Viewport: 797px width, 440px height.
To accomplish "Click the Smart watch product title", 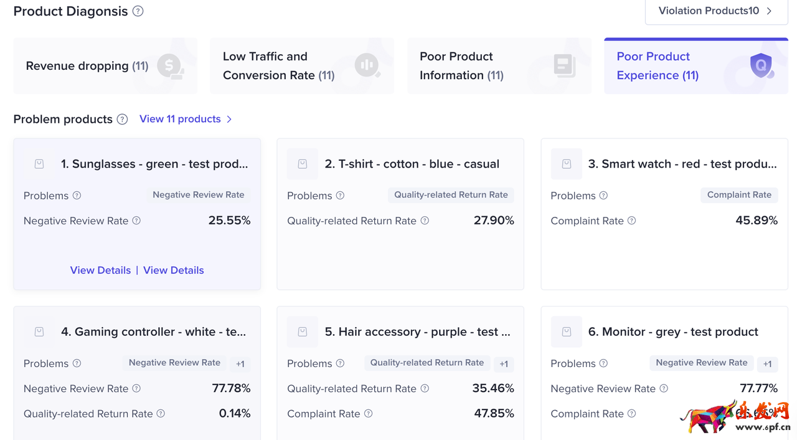I will click(682, 164).
